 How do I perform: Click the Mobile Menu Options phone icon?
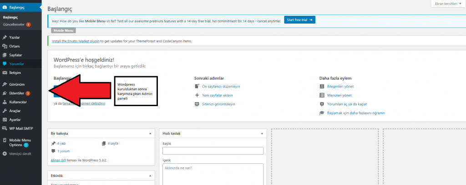[x=5, y=140]
